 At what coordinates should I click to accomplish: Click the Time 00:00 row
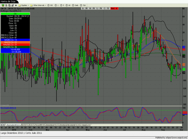15,21
